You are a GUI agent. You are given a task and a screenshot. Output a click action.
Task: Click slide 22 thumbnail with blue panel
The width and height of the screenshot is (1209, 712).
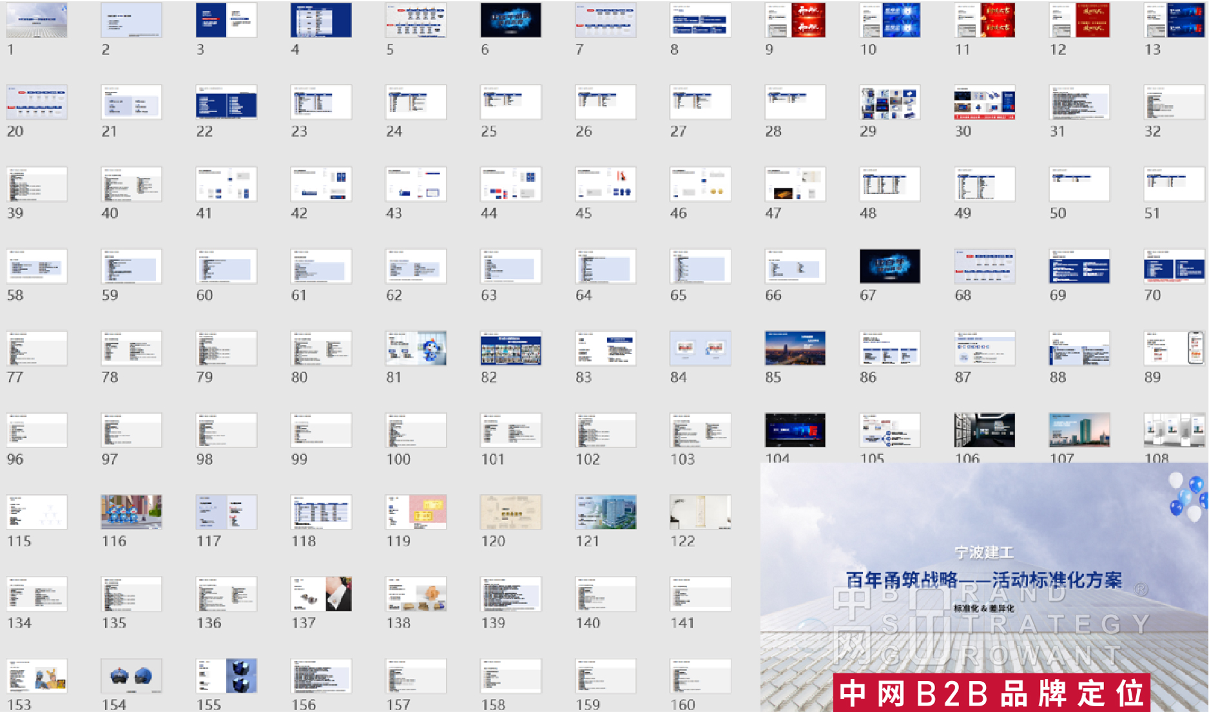[226, 102]
